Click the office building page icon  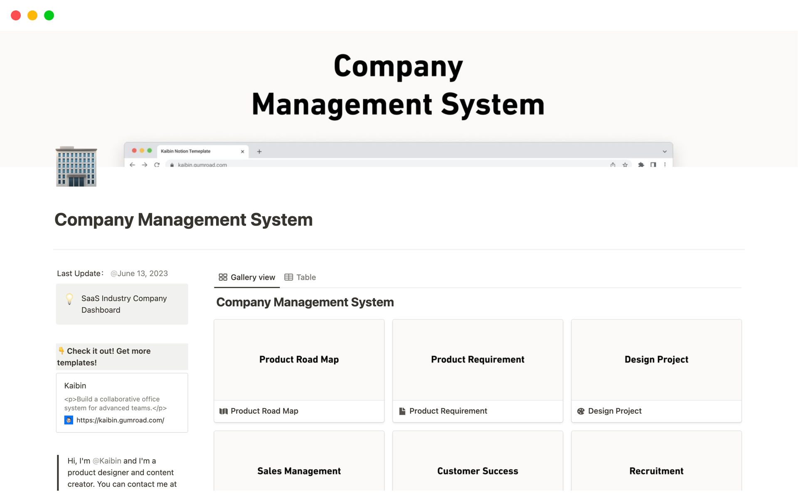click(76, 166)
